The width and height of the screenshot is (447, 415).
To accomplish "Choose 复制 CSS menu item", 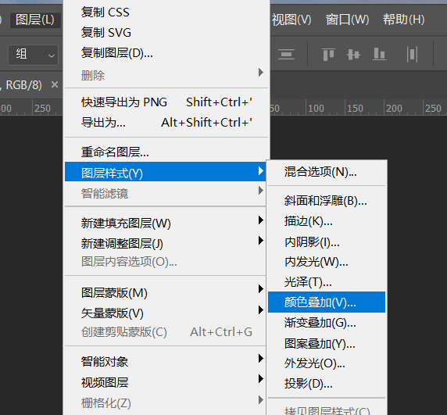I will [x=166, y=13].
